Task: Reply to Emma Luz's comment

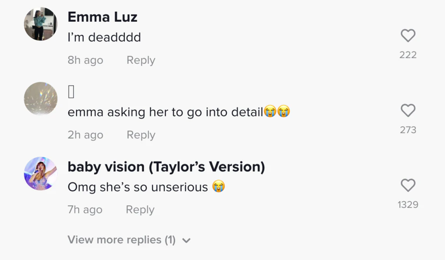Action: point(140,60)
